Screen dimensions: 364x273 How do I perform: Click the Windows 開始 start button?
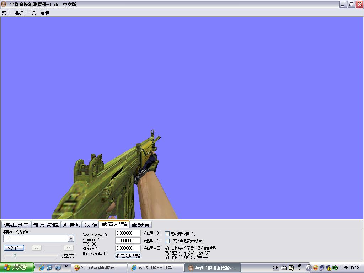(17, 267)
